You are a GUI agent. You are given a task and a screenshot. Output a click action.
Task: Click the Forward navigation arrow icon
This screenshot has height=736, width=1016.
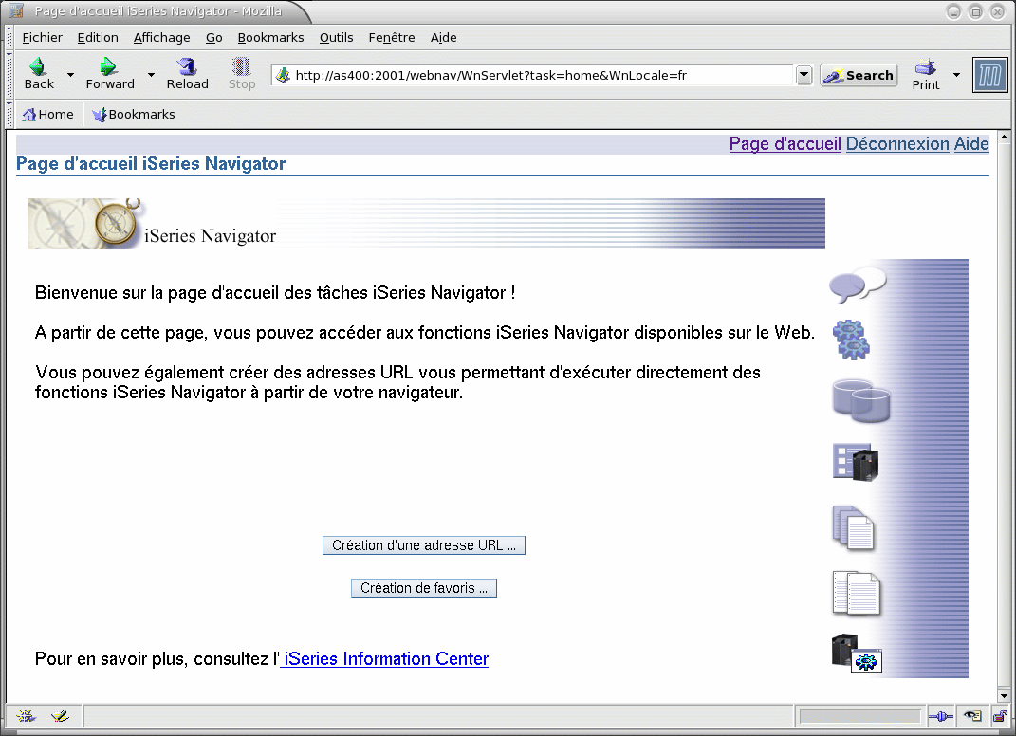tap(108, 66)
